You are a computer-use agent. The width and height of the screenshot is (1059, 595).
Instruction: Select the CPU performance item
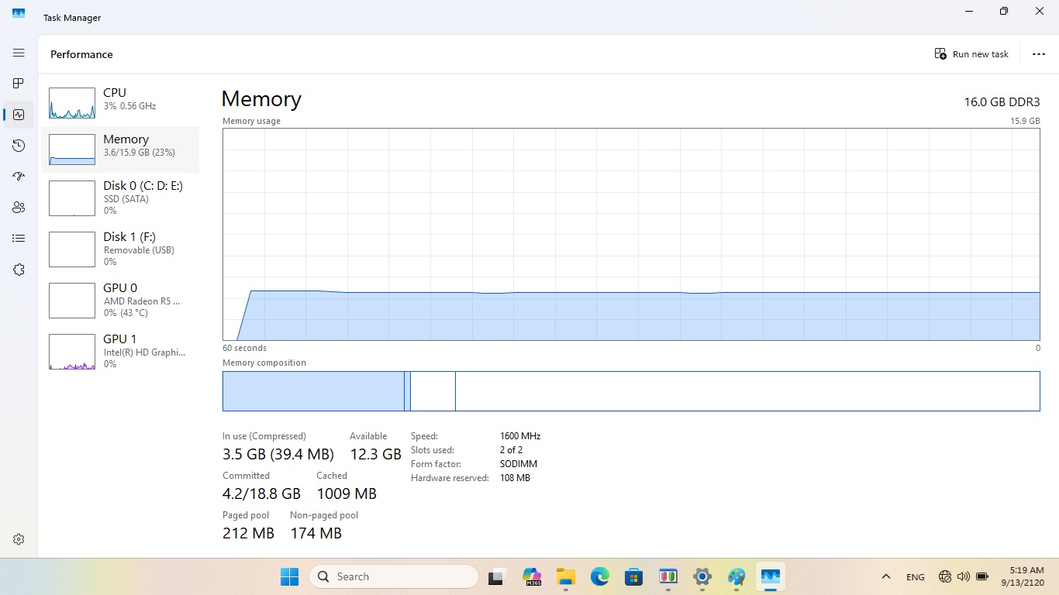pyautogui.click(x=120, y=102)
